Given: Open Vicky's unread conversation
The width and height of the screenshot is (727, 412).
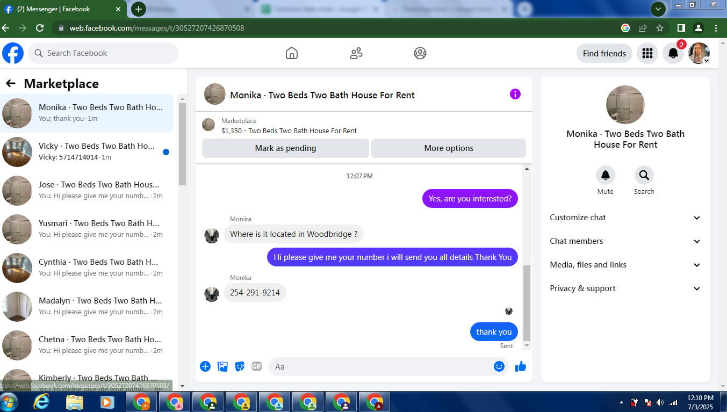Looking at the screenshot, I should [87, 151].
